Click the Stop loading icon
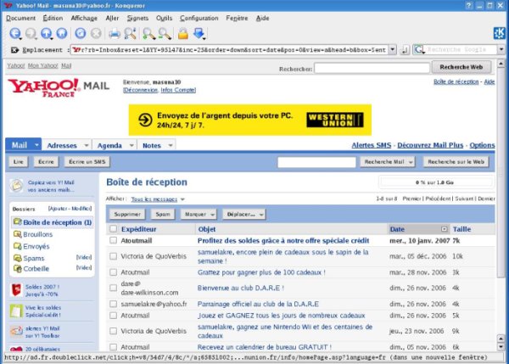 [x=96, y=33]
